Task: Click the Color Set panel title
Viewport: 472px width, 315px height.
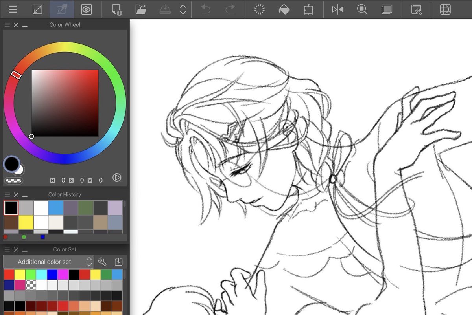Action: 65,250
